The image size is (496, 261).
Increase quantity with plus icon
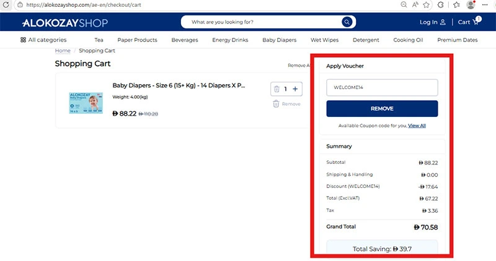(295, 89)
